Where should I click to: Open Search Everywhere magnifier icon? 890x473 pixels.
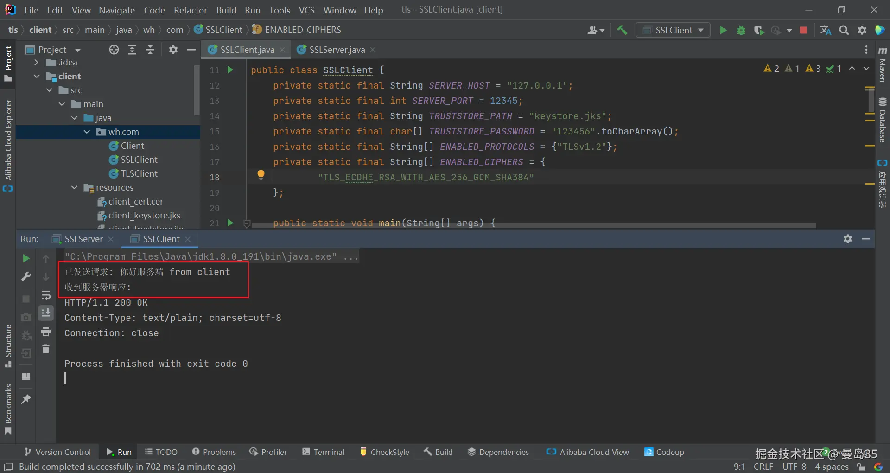844,30
